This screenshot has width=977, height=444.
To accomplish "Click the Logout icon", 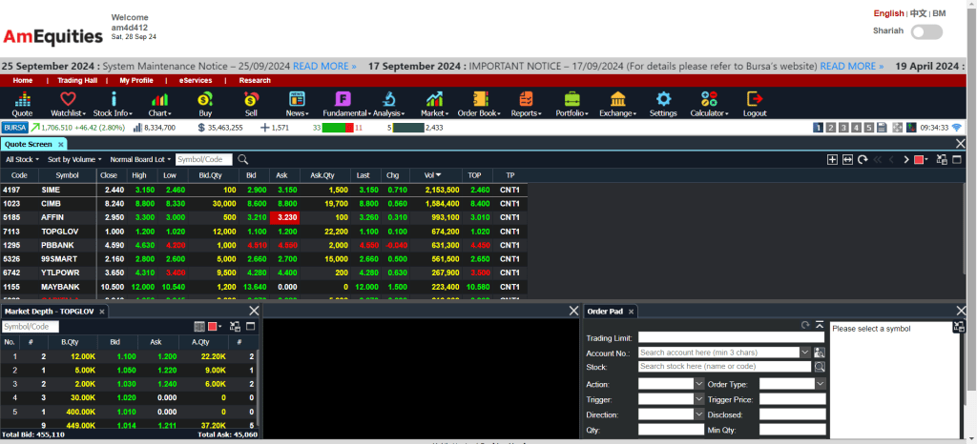I will [x=755, y=103].
